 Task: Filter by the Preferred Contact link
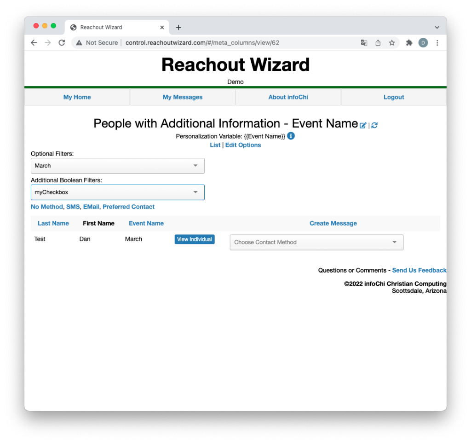coord(129,207)
